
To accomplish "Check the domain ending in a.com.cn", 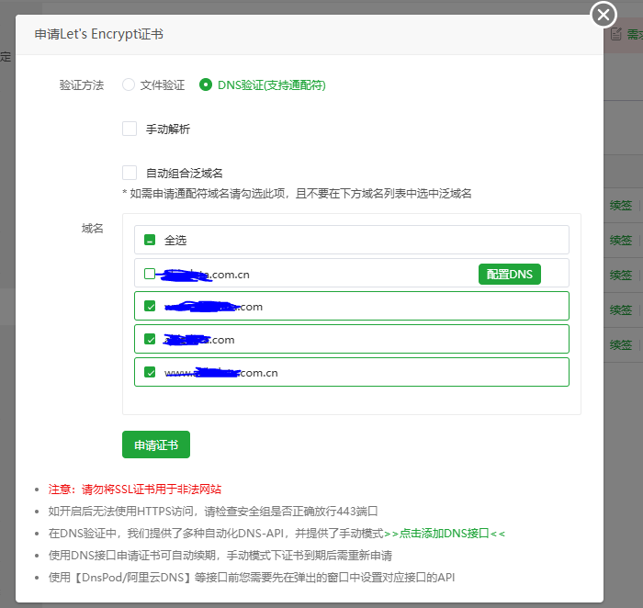I will [150, 274].
